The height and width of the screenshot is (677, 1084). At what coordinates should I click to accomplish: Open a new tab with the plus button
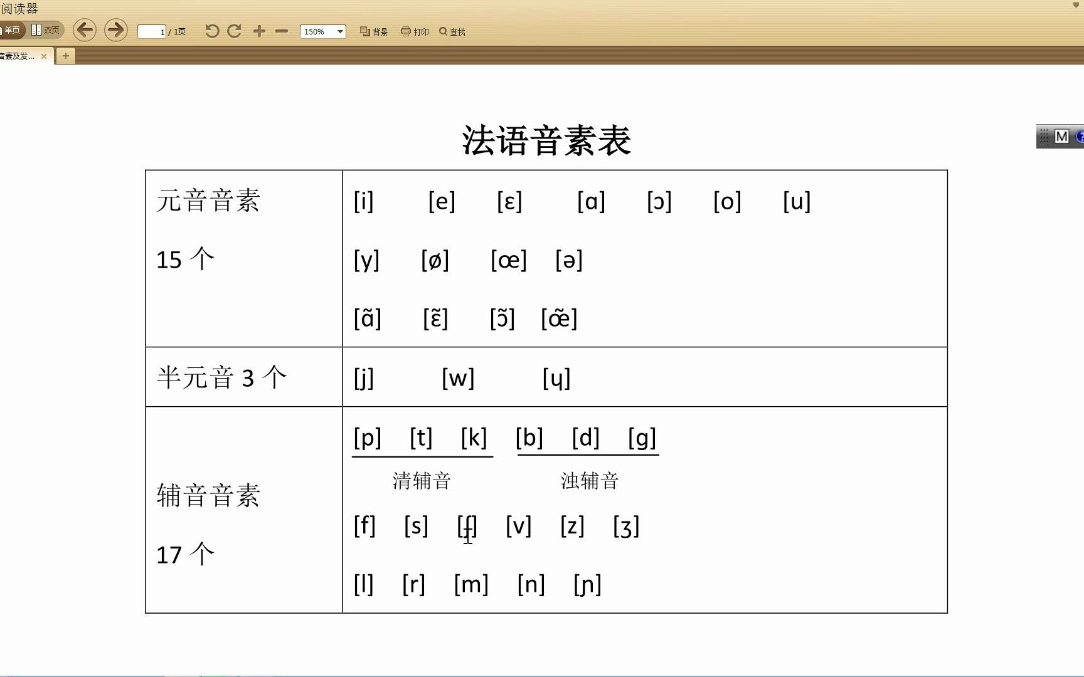[x=65, y=56]
